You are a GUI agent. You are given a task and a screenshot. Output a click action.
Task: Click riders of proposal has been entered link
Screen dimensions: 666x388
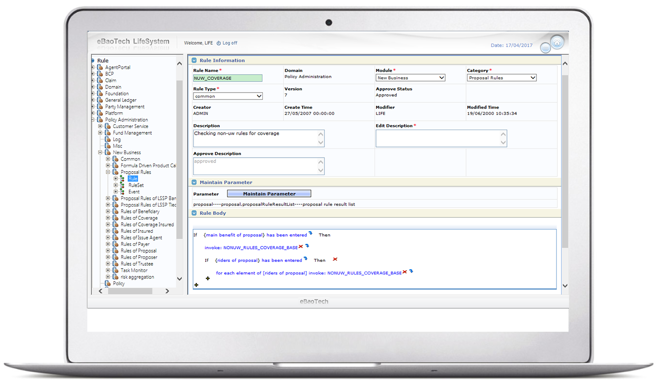(259, 260)
